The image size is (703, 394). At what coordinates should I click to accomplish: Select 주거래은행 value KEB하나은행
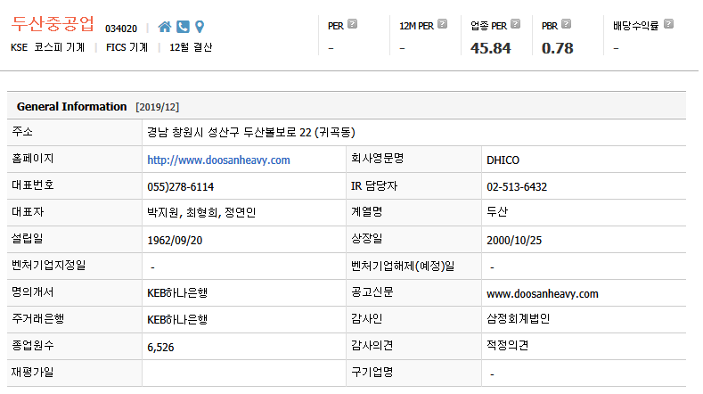tap(177, 319)
